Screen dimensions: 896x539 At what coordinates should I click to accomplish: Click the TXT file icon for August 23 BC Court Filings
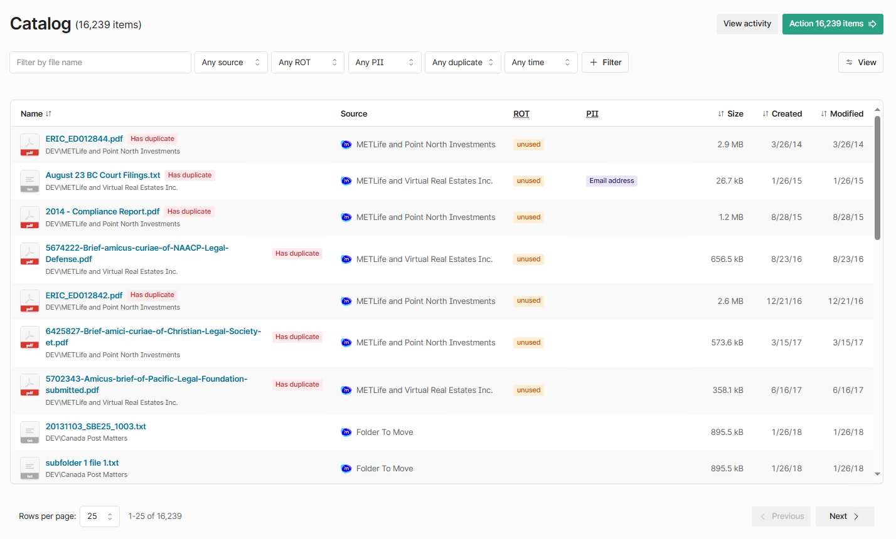coord(29,181)
